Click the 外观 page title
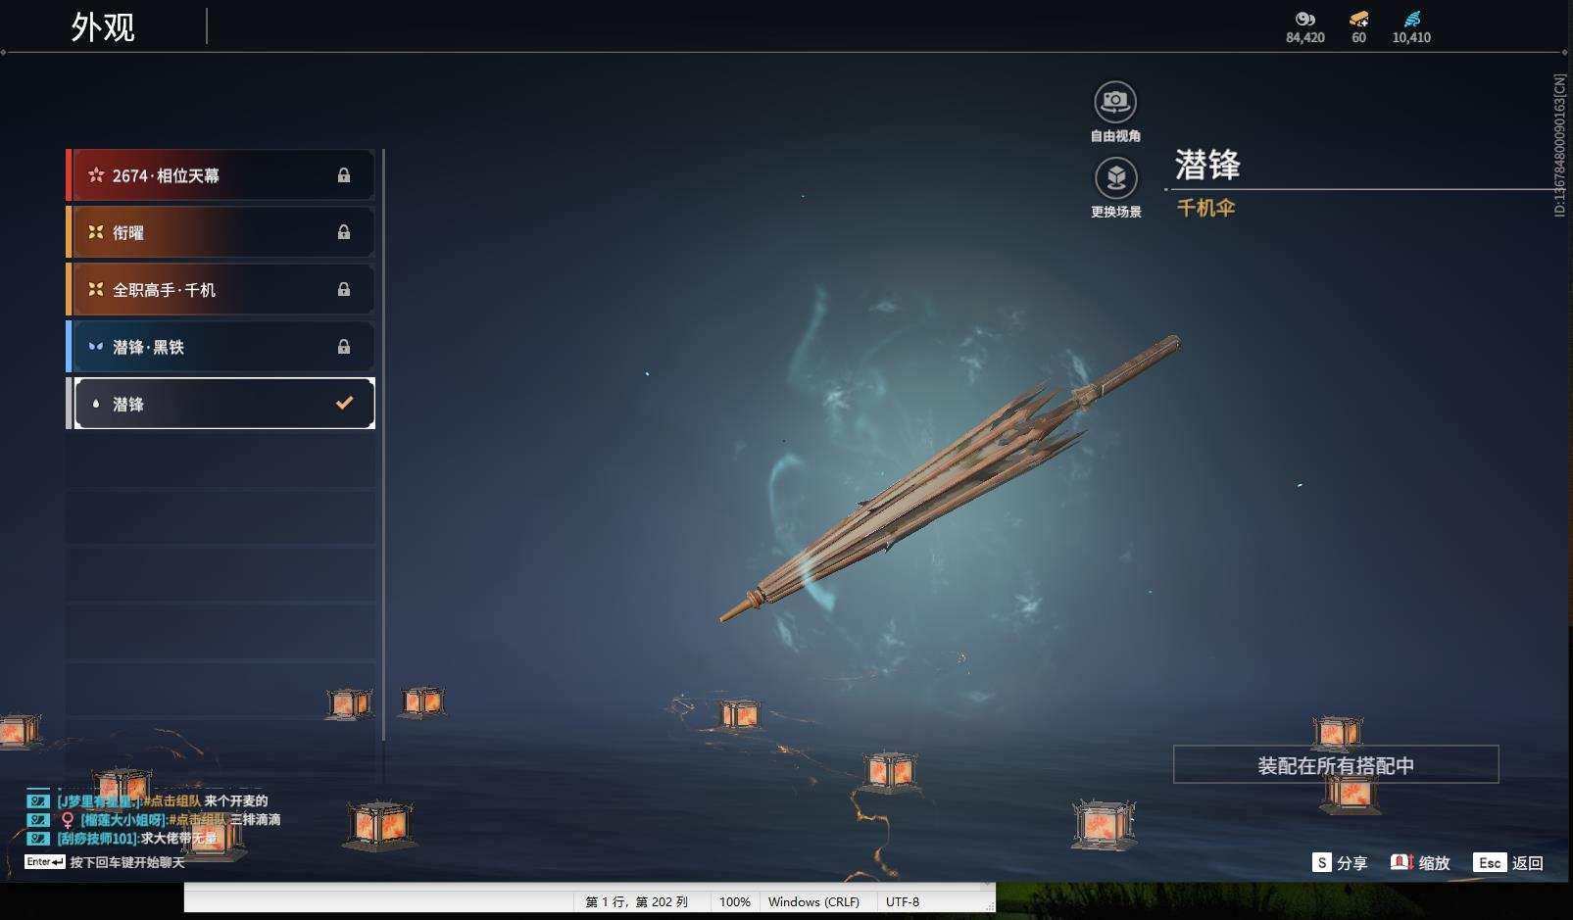 [x=103, y=26]
